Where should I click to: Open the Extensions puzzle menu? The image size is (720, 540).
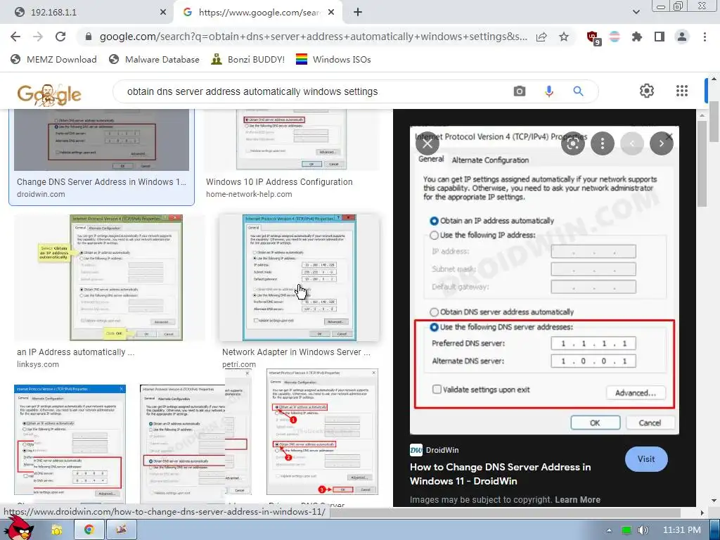click(x=636, y=37)
